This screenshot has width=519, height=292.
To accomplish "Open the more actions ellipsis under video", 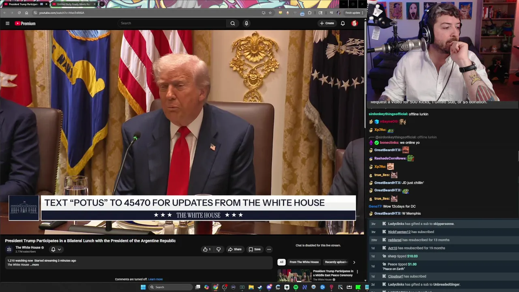I will pyautogui.click(x=269, y=249).
